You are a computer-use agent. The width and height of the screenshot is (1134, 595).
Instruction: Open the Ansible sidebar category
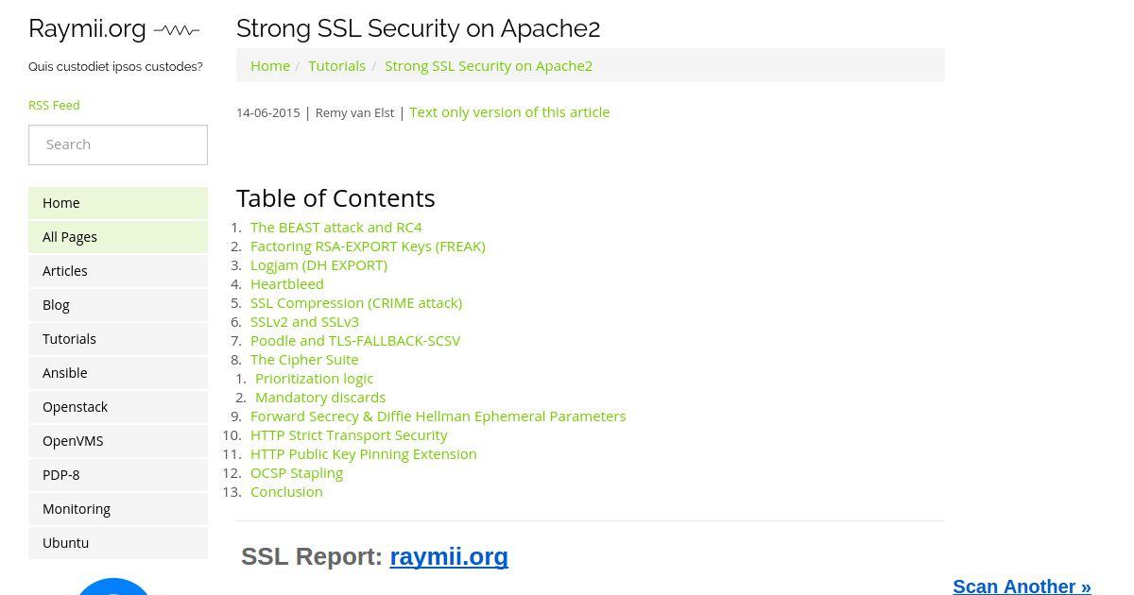tap(118, 373)
